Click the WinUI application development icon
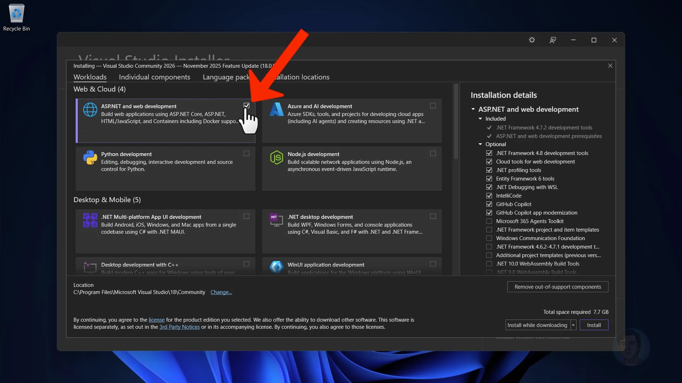682x383 pixels. pos(276,267)
